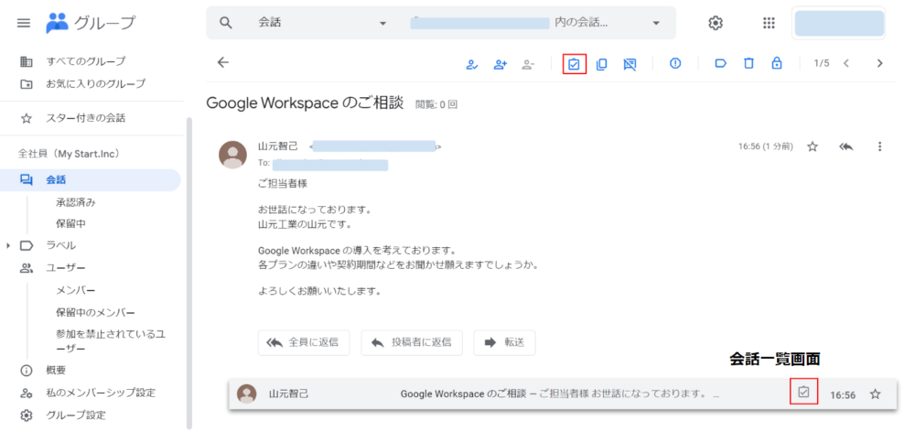Viewport: 915px width, 431px height.
Task: Mark conversation as complete in toolbar
Action: tap(575, 64)
